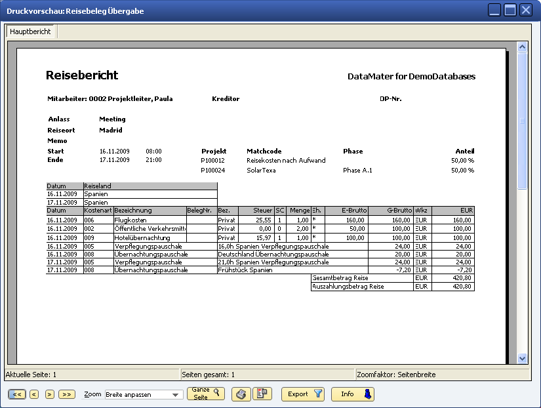541x408 pixels.
Task: Click the scrollbar up arrow
Action: click(x=523, y=47)
